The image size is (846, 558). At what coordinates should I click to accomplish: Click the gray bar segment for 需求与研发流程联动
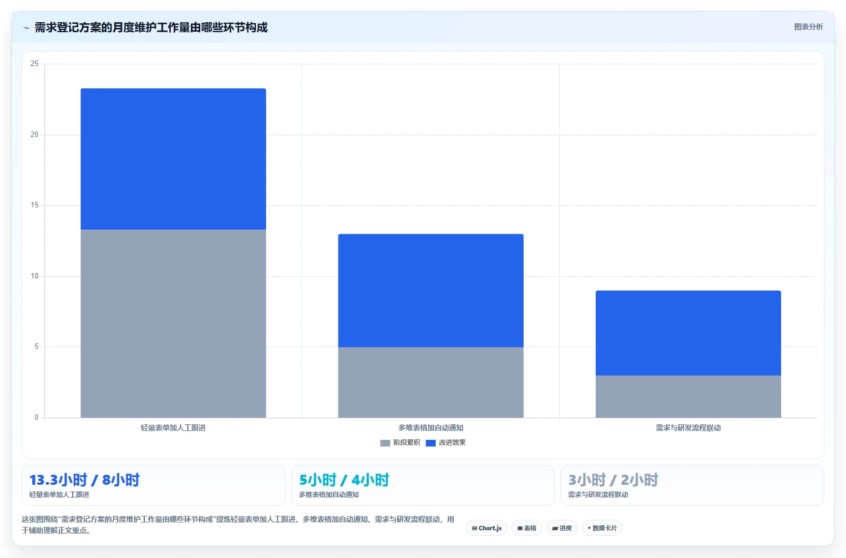coord(688,397)
